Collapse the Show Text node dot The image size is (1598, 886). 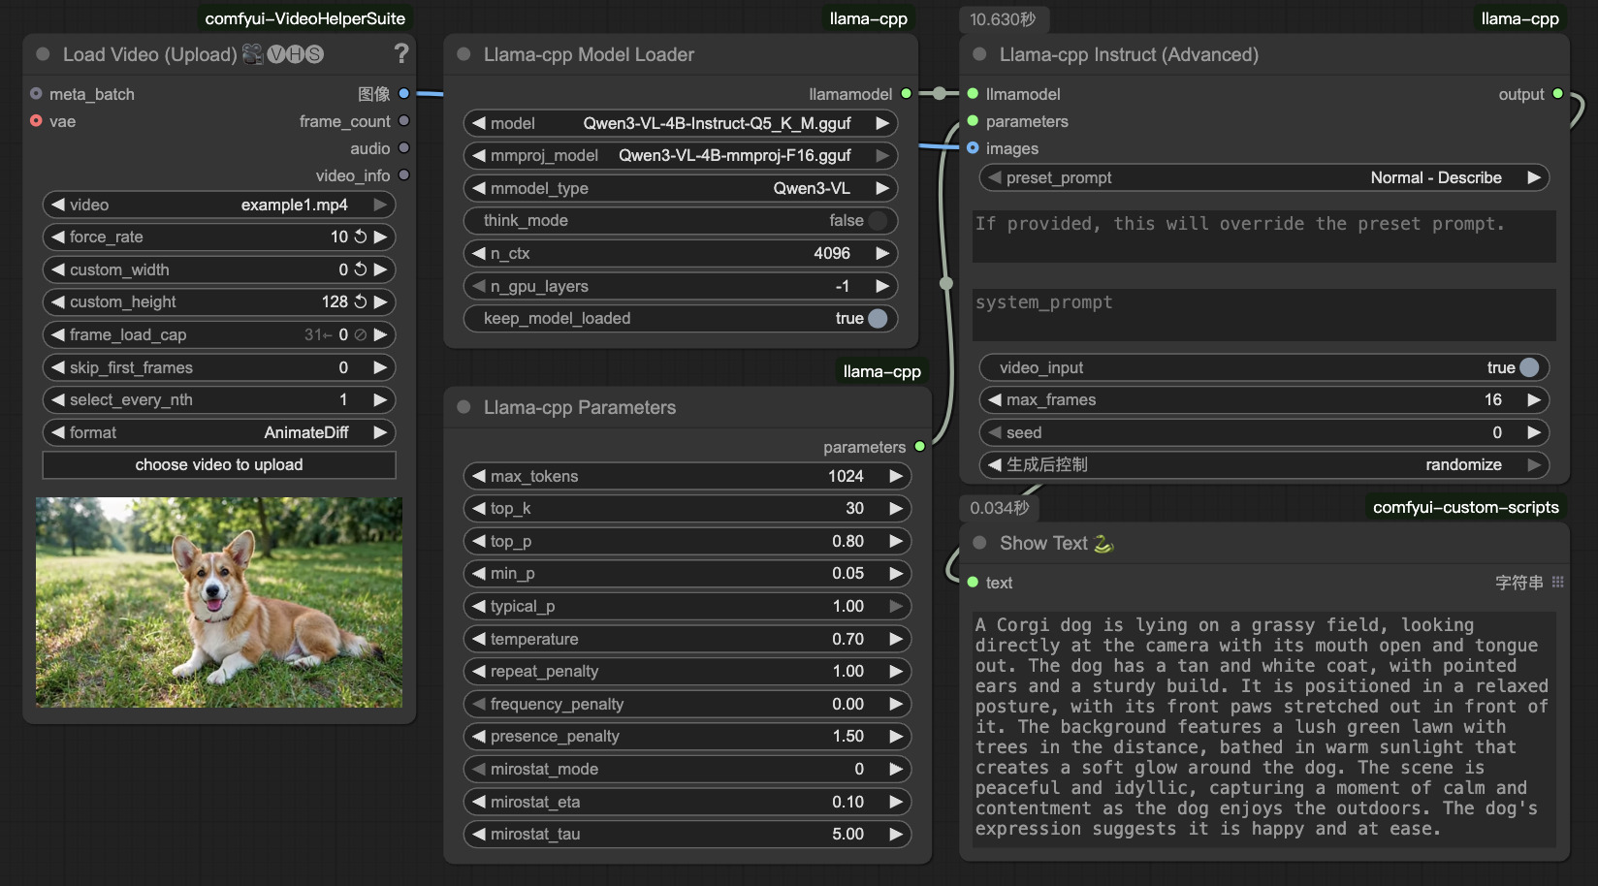tap(979, 543)
